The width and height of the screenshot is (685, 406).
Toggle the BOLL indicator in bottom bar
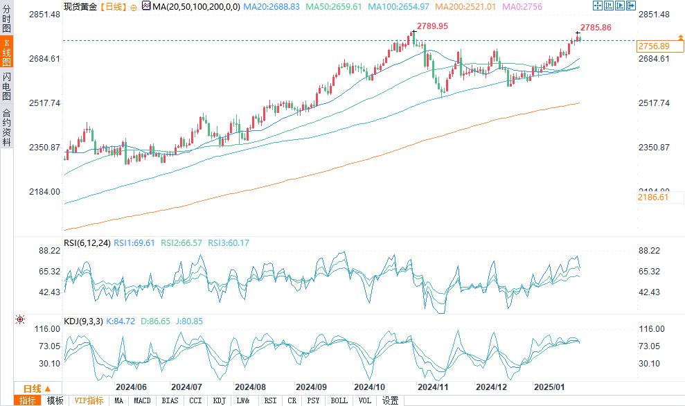click(339, 400)
